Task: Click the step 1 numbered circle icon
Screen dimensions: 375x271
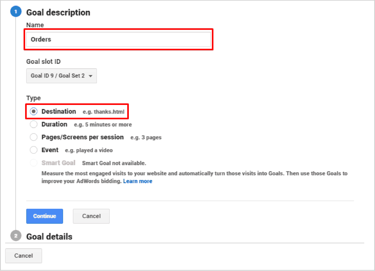Action: [x=16, y=12]
